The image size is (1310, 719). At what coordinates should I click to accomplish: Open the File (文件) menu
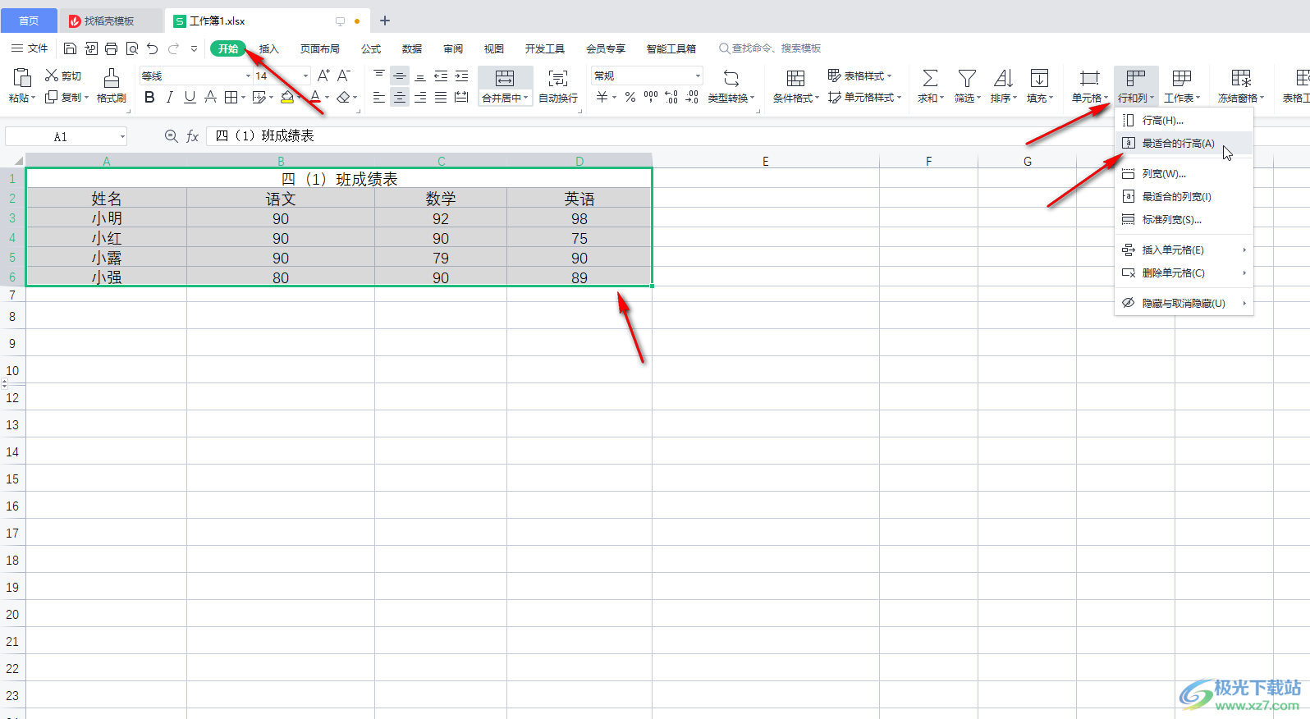[30, 48]
